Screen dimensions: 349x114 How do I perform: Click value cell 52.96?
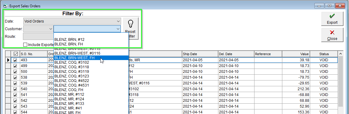pyautogui.click(x=296, y=106)
